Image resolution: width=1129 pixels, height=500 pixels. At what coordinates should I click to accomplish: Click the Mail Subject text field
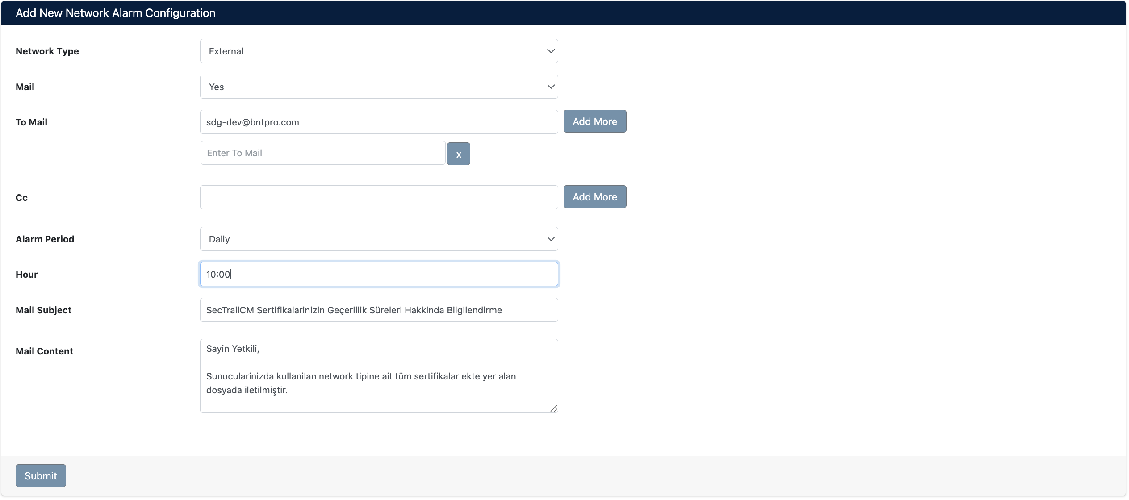[x=379, y=309]
